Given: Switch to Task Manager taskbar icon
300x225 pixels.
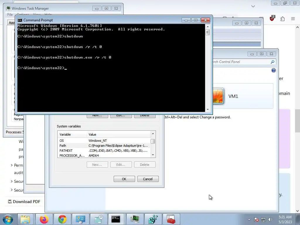Looking at the screenshot, I should pos(135,219).
